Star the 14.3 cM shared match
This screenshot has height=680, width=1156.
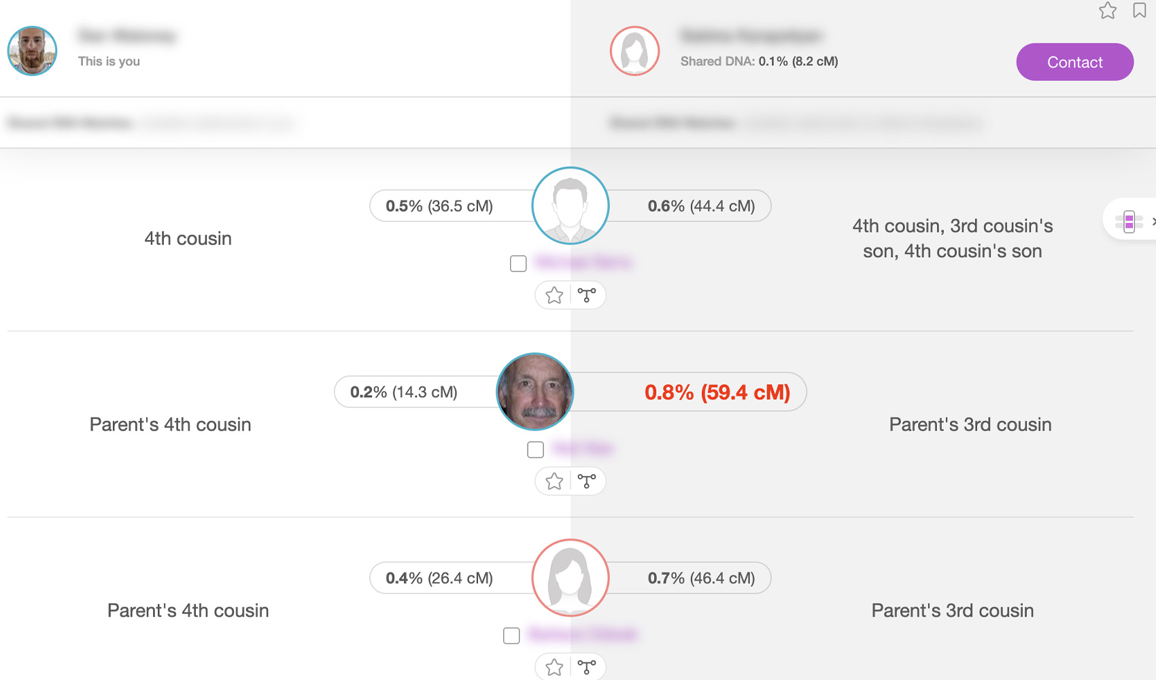point(554,481)
